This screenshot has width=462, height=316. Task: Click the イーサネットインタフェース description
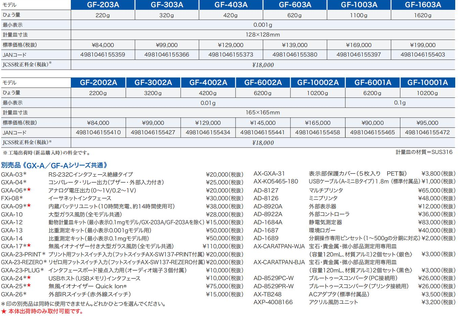80,198
